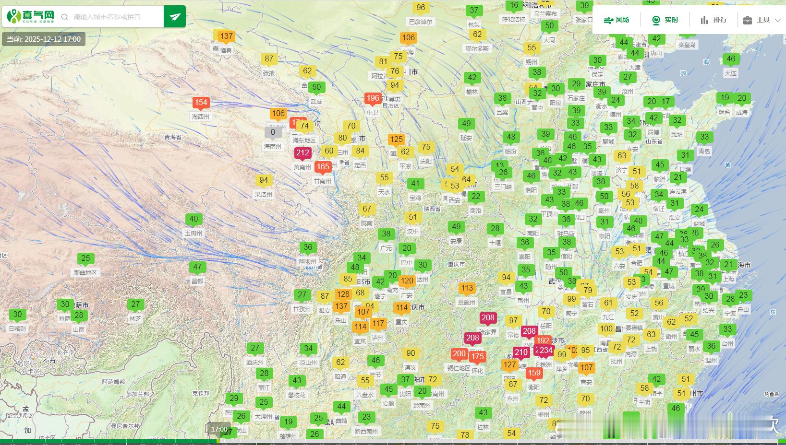The height and width of the screenshot is (445, 786).
Task: Select the 36 AQI marker for 阿坝州
Action: coord(308,248)
